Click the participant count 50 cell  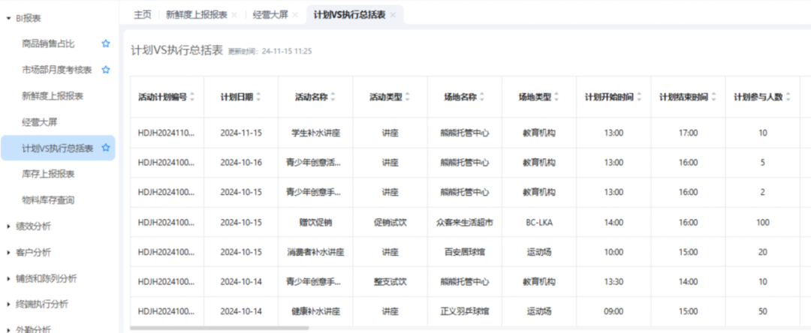coord(762,311)
